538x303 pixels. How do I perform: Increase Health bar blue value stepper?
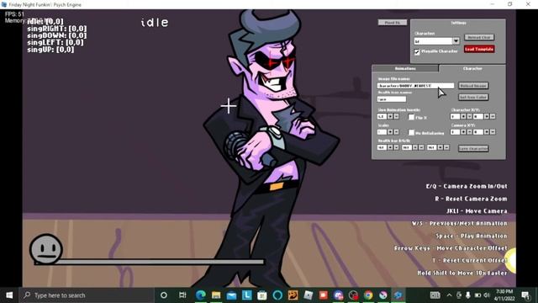pos(440,147)
